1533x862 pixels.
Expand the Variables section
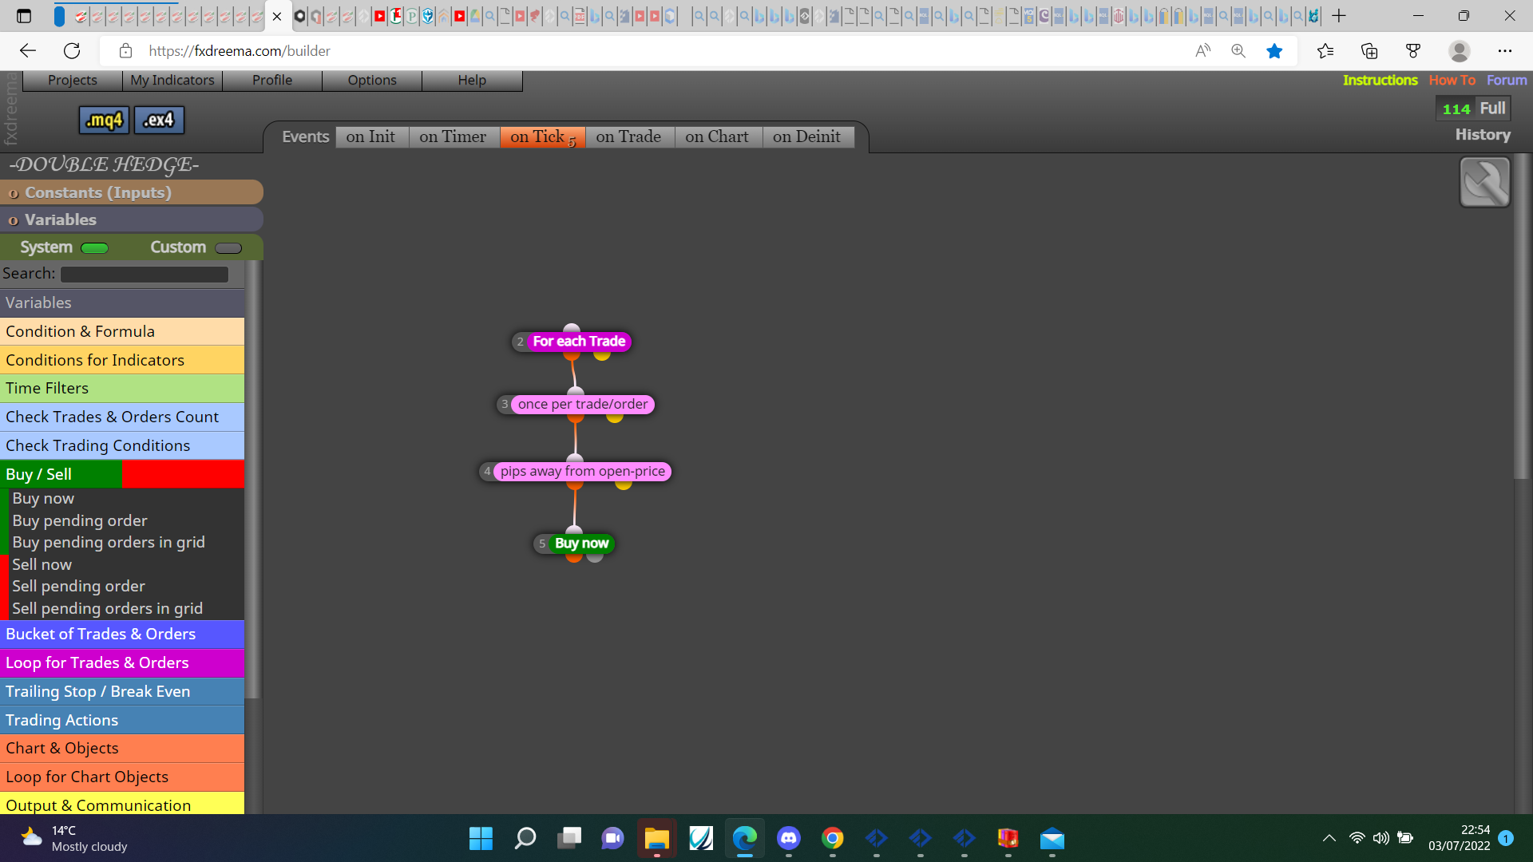(132, 219)
